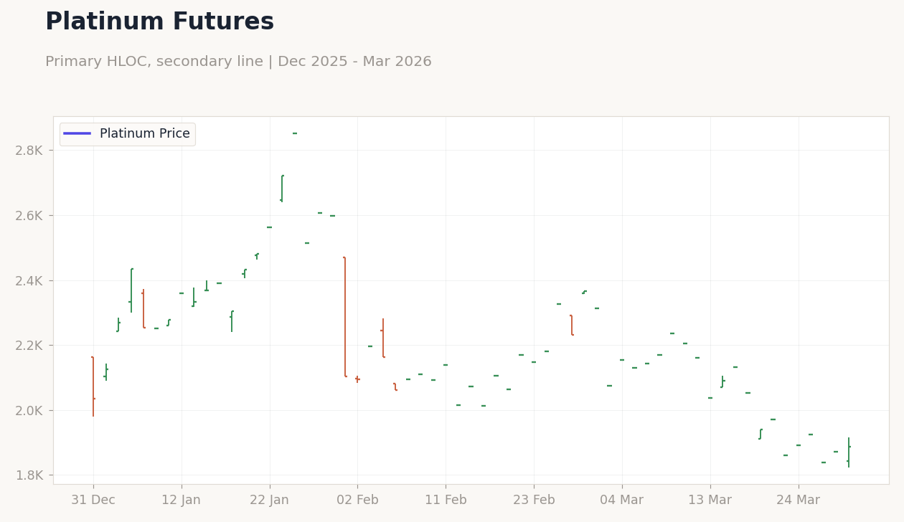Click the 24 Mar x-axis label
The image size is (904, 522).
tap(798, 500)
